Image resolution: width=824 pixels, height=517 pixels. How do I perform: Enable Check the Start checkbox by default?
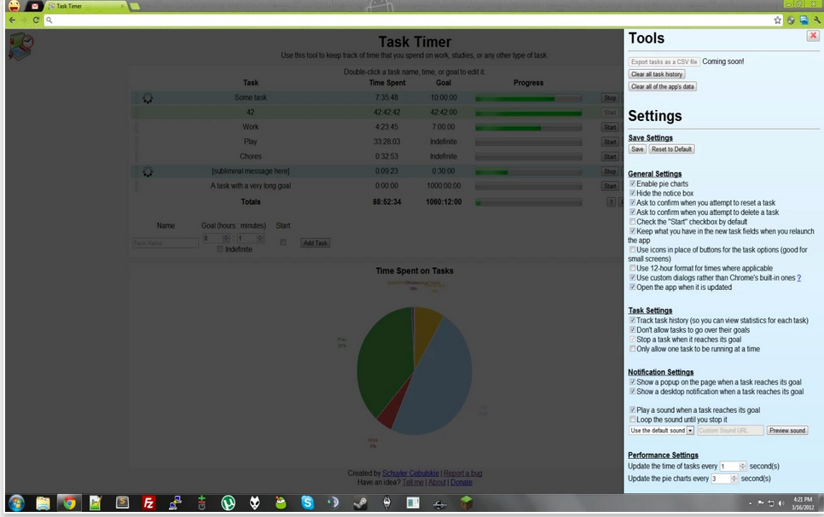(633, 221)
